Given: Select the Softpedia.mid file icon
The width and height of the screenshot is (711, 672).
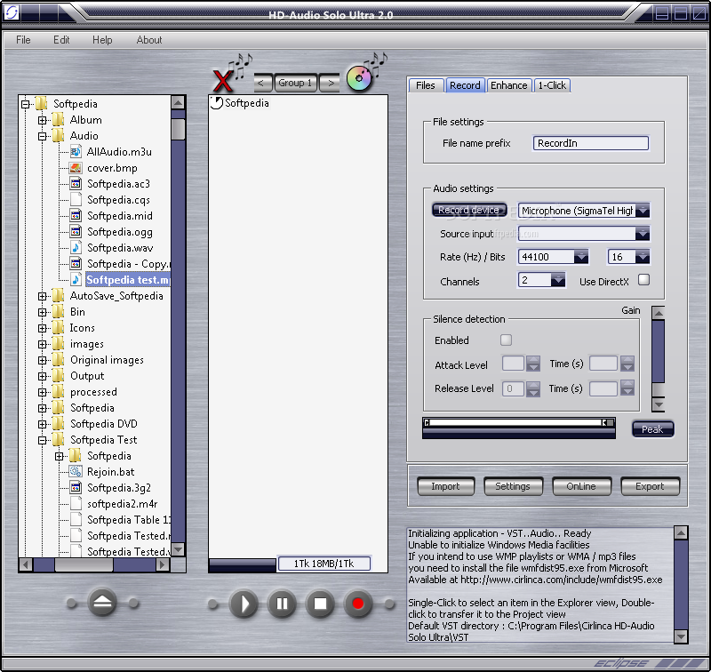Looking at the screenshot, I should coord(76,216).
